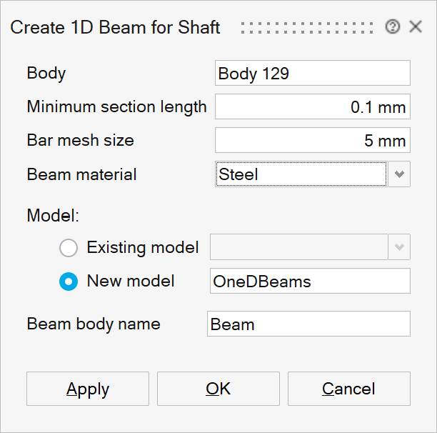437x433 pixels.
Task: Click the Beam body name field
Action: (308, 324)
